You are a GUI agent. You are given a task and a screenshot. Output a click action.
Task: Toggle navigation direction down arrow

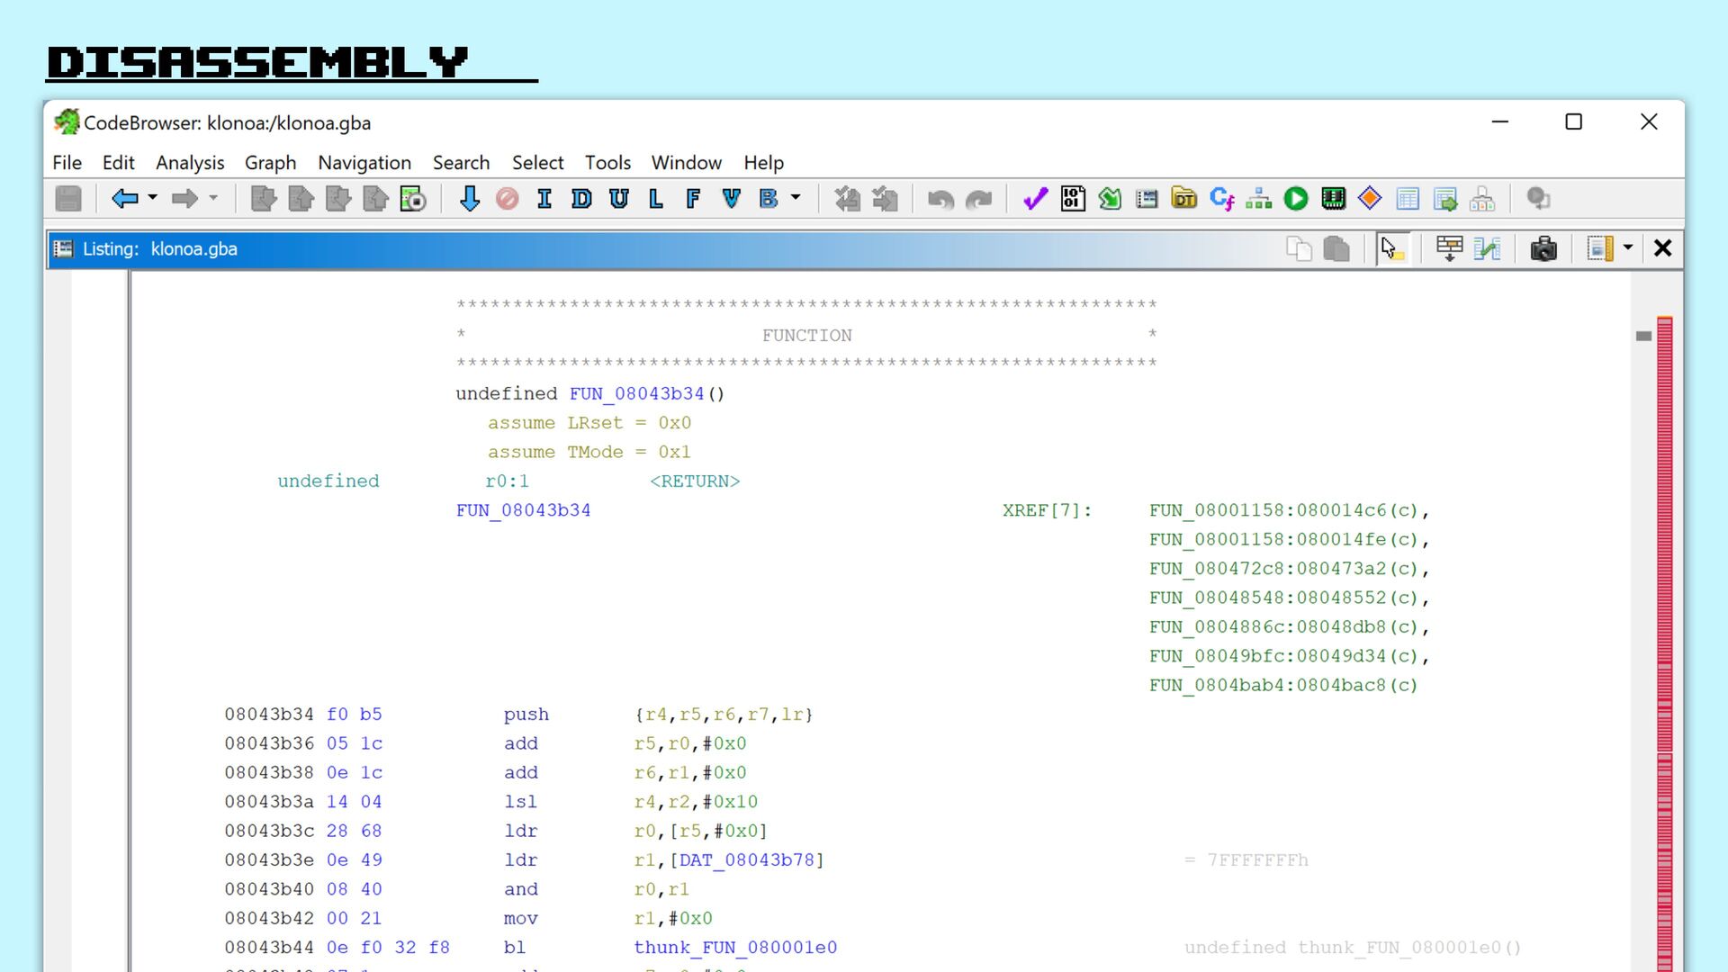[x=469, y=199]
